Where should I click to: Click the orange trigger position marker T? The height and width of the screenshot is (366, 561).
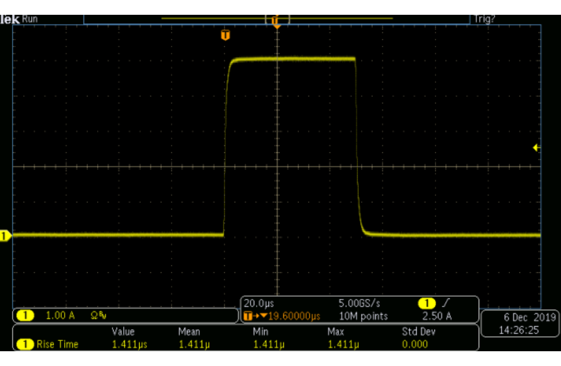[x=225, y=35]
